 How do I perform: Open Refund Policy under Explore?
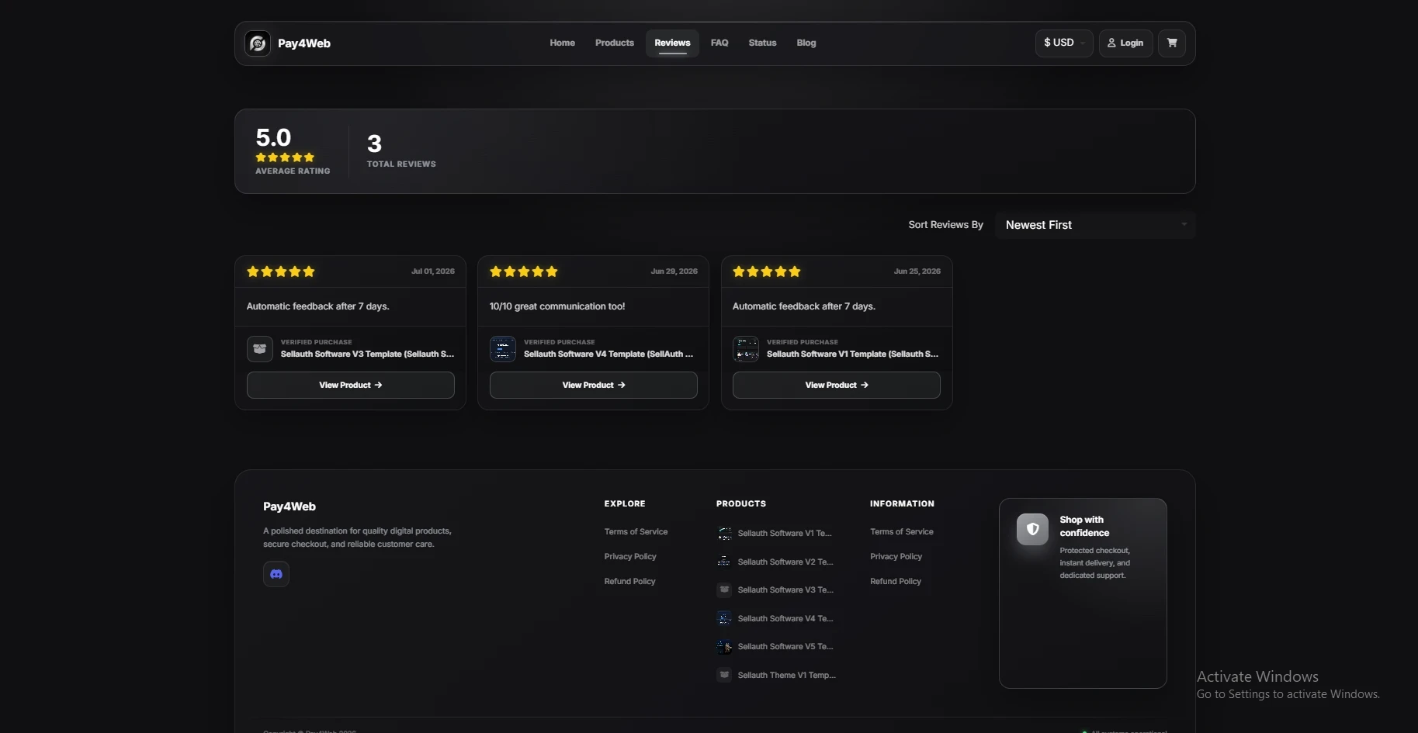point(629,582)
